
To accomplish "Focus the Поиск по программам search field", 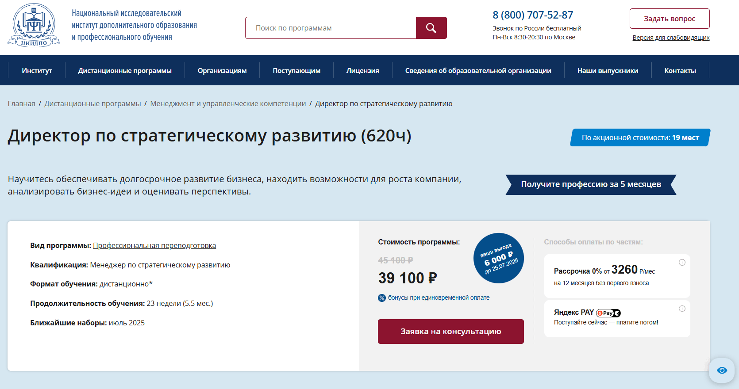I will 331,28.
